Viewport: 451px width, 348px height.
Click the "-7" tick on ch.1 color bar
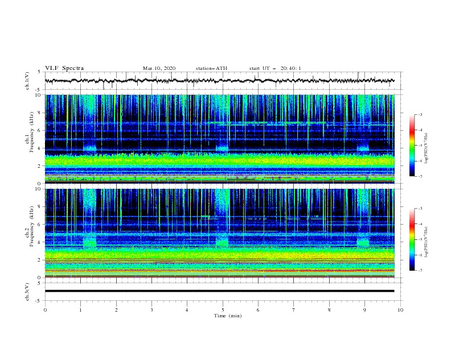(420, 176)
